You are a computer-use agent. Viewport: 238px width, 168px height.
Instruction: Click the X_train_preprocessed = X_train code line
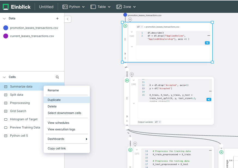pos(172,154)
